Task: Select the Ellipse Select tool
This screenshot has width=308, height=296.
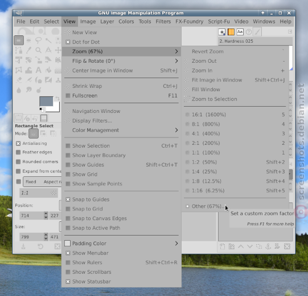Action: pyautogui.click(x=28, y=40)
